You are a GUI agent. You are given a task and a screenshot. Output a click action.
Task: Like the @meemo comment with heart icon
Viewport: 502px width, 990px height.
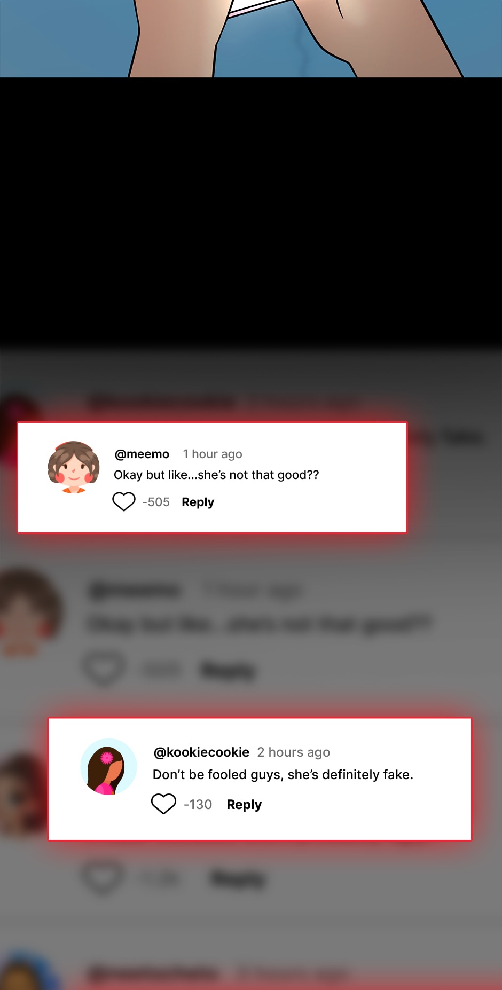(123, 501)
